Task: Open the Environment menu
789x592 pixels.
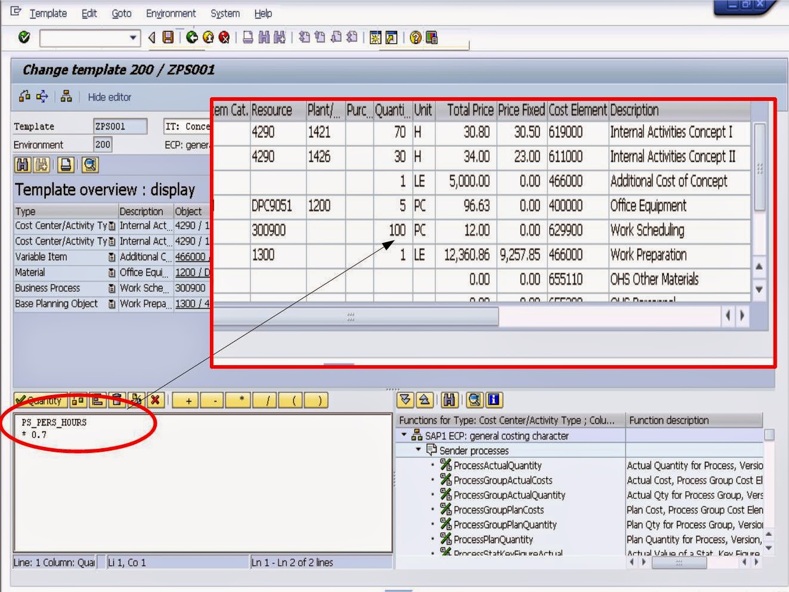Action: (x=171, y=13)
